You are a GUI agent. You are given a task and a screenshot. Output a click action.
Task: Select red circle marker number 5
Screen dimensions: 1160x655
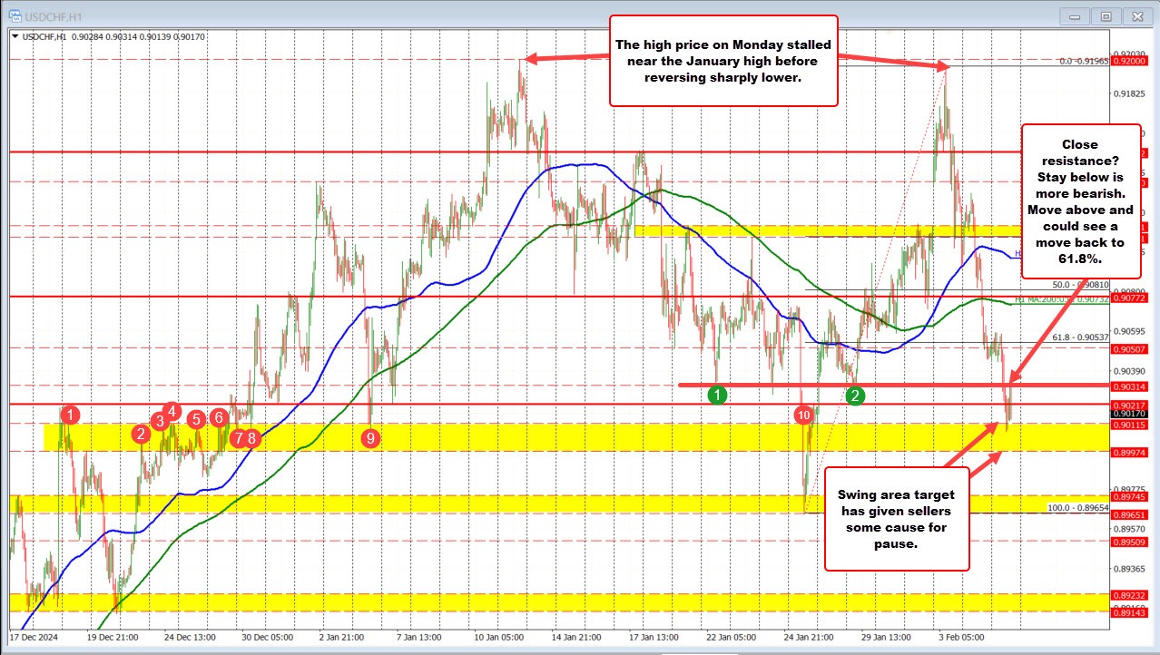196,419
